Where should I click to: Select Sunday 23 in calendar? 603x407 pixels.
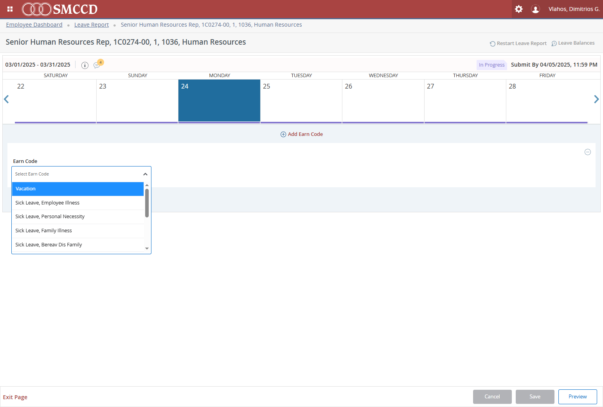pos(137,101)
